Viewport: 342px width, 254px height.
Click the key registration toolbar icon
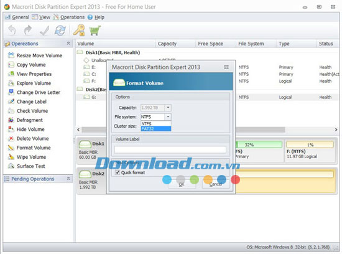[79, 30]
